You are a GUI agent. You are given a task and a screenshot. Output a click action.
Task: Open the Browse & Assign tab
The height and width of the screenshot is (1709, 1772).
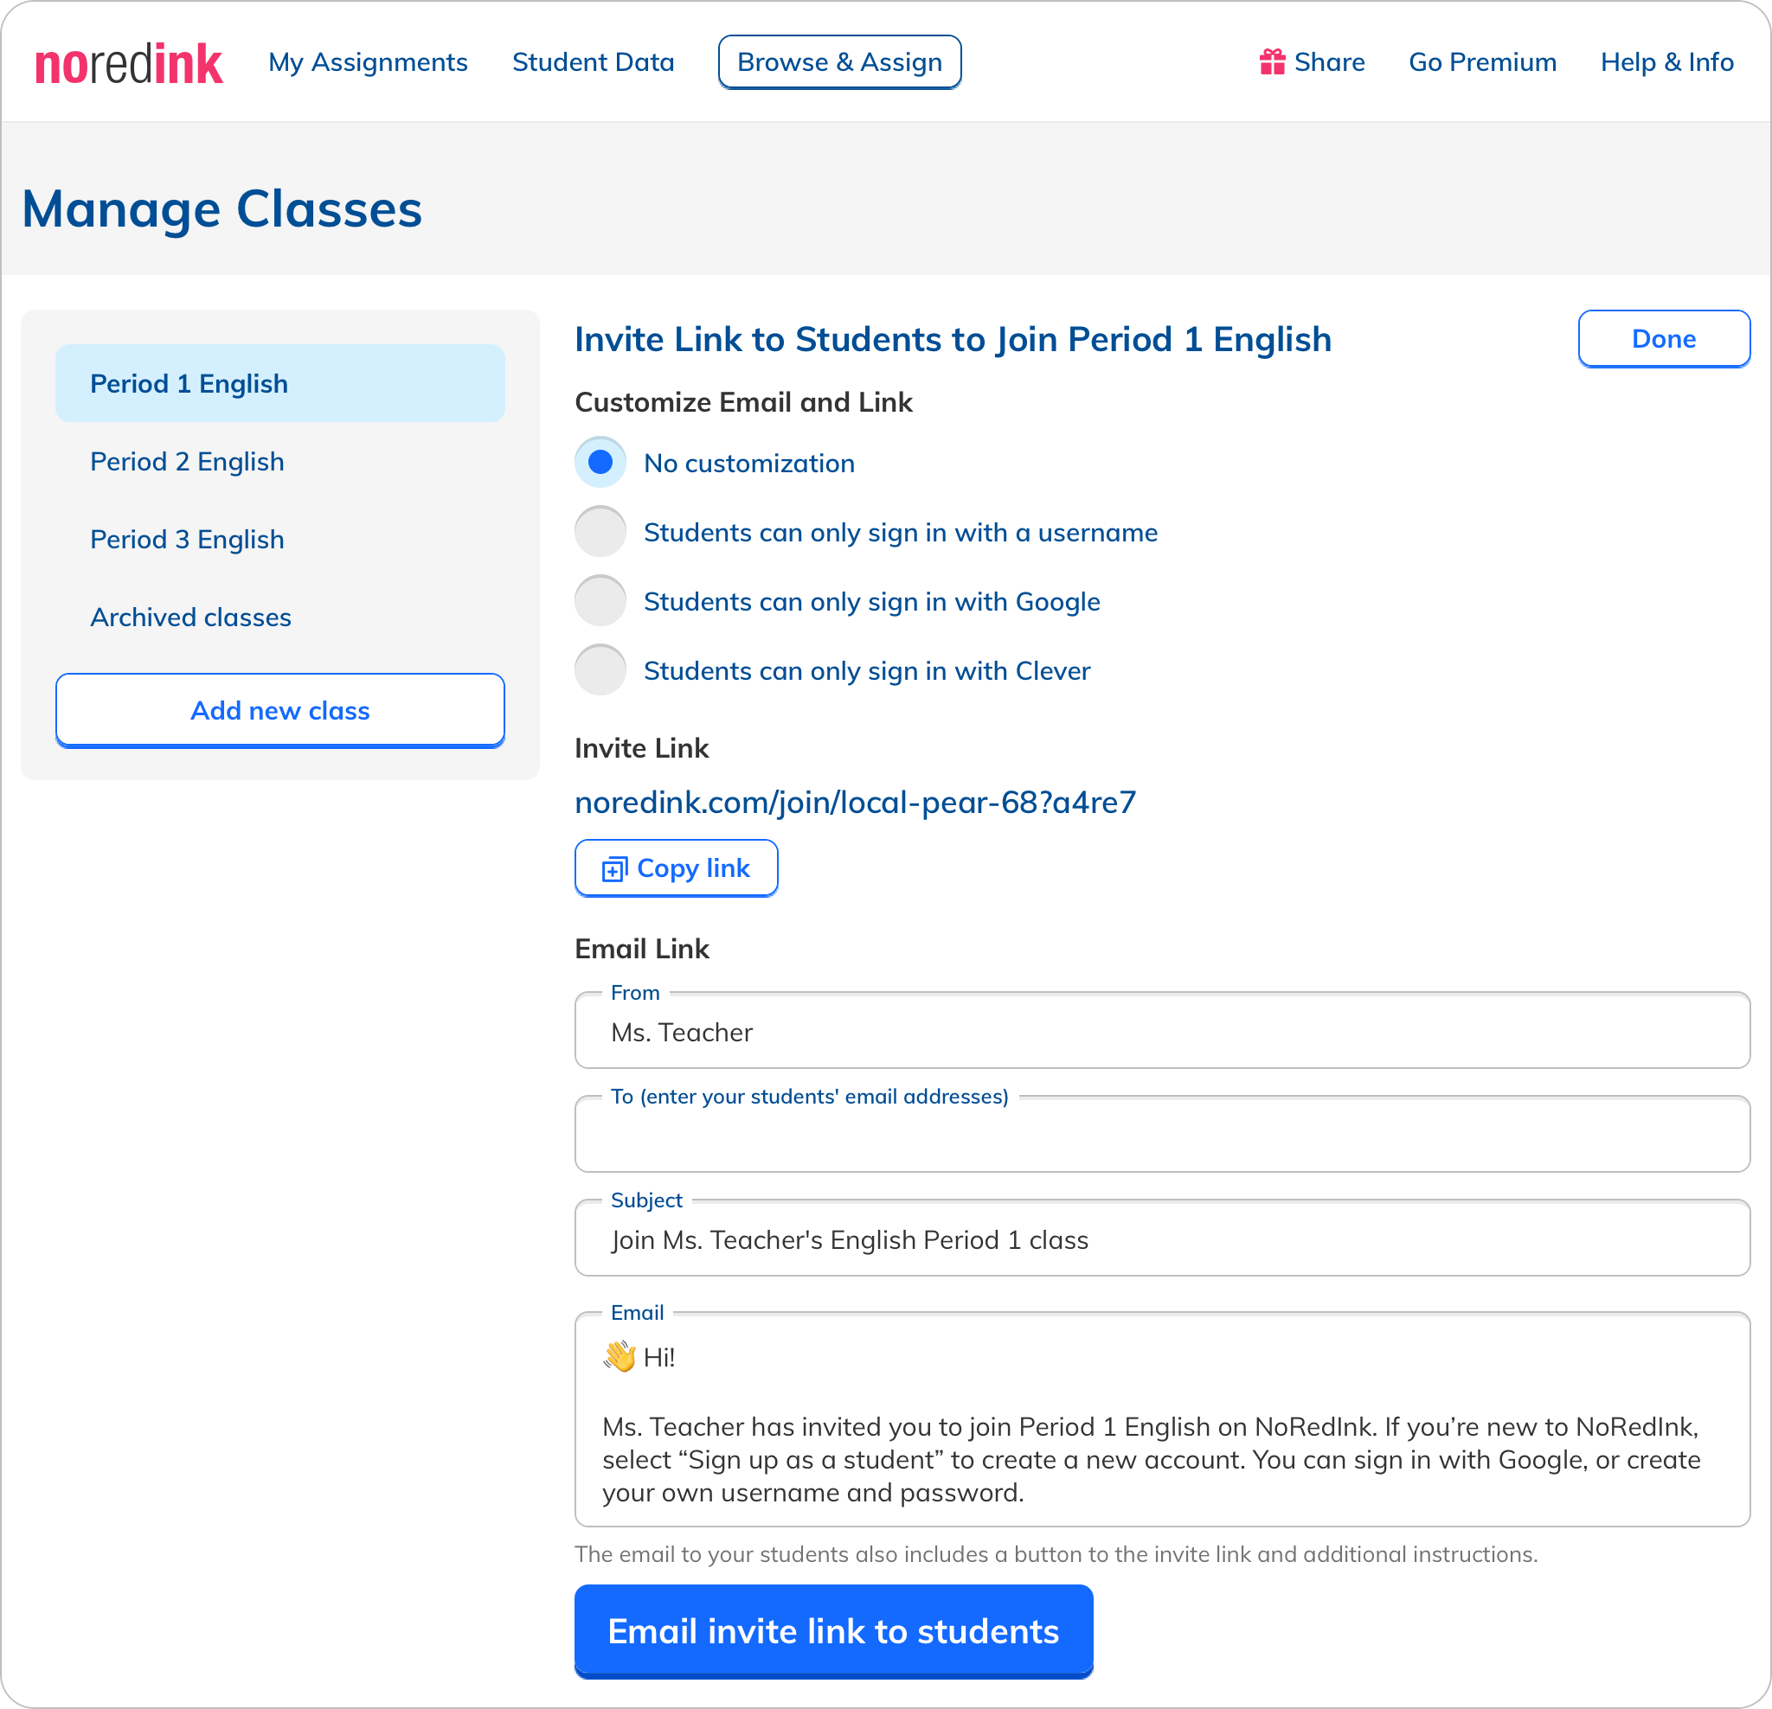coord(839,62)
